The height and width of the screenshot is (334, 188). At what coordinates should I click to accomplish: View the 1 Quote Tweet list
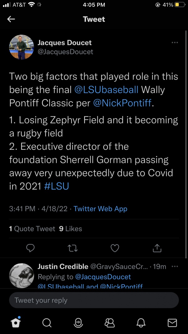32,229
